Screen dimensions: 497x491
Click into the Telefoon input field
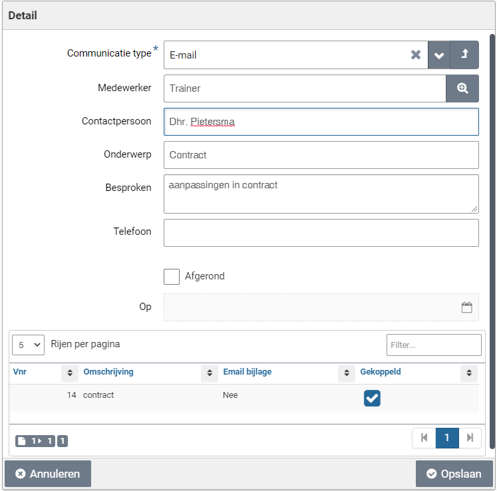point(321,233)
